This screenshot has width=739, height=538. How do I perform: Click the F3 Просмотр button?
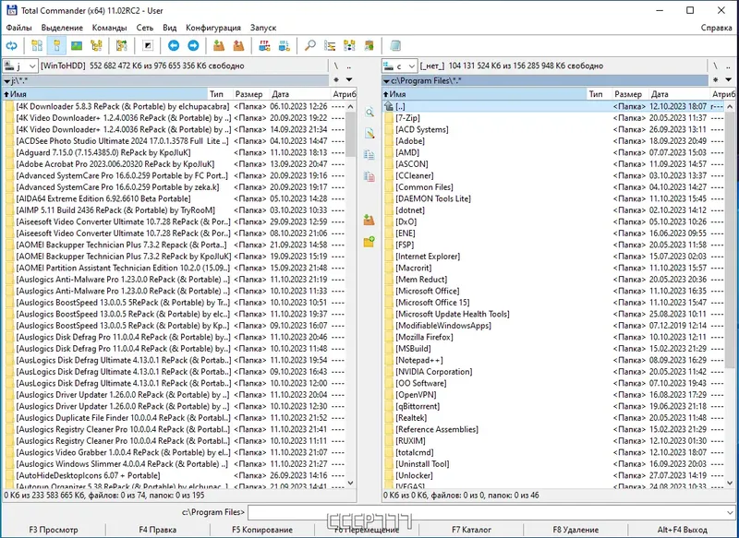click(54, 530)
